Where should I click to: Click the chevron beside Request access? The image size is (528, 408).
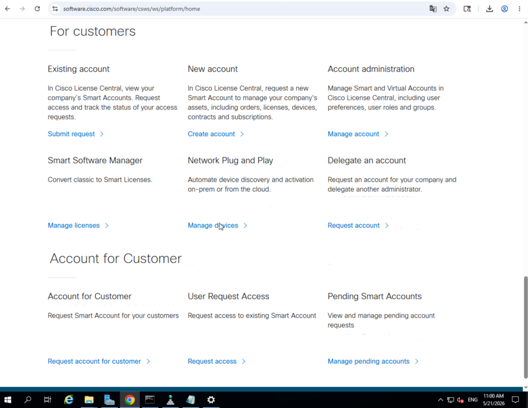point(244,361)
